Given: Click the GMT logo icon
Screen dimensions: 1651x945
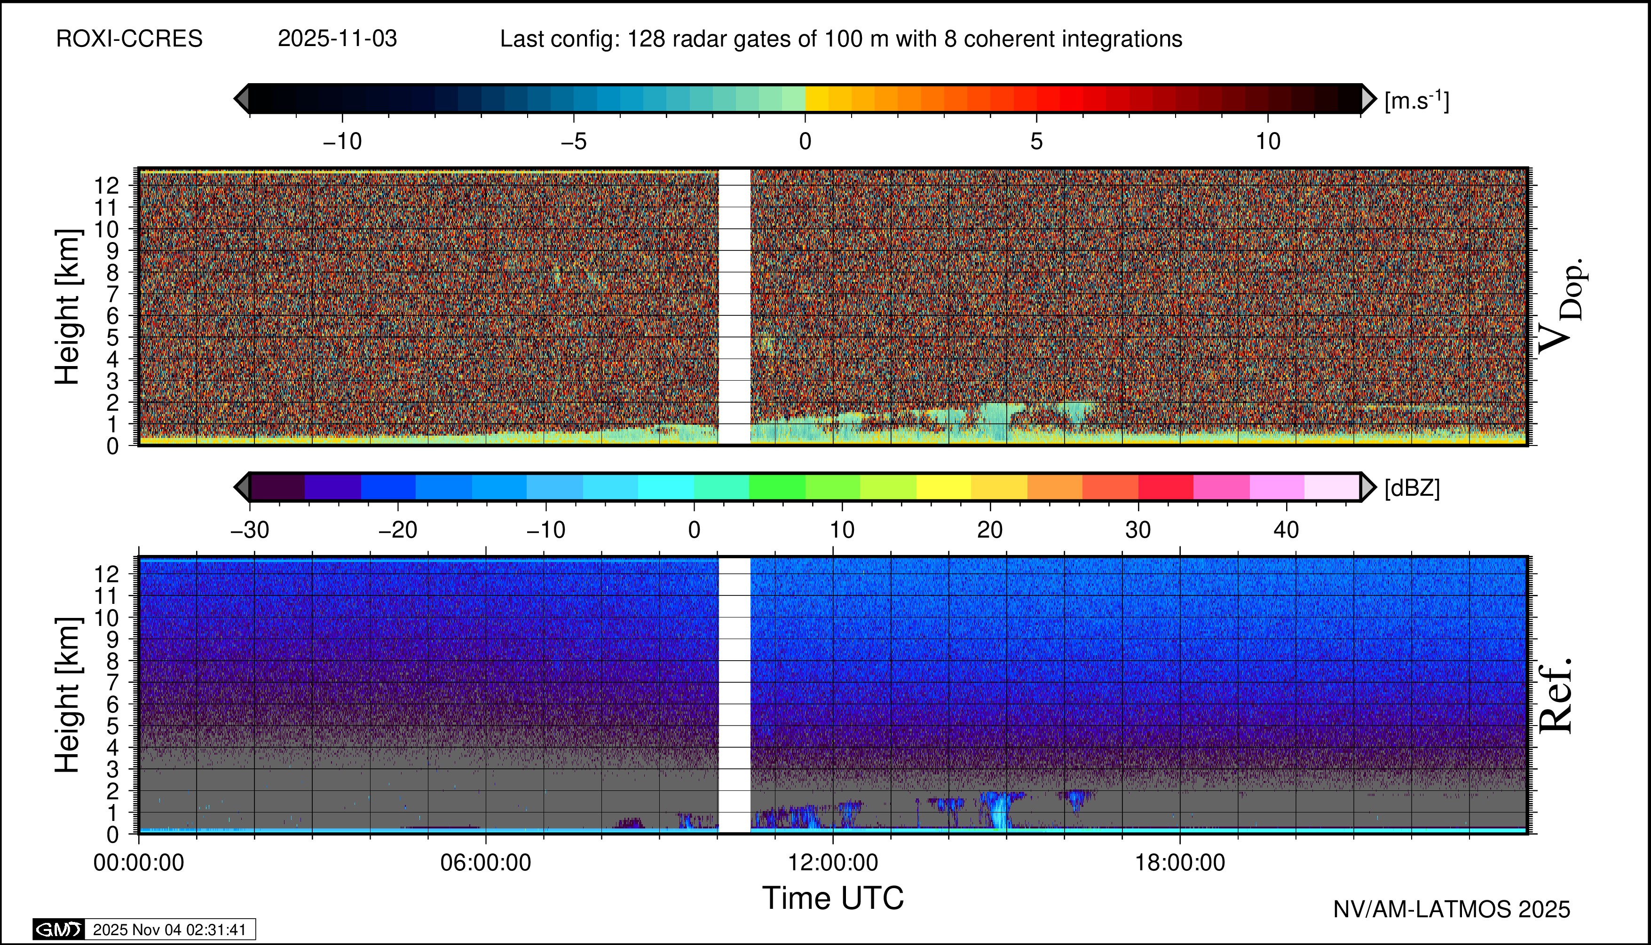Looking at the screenshot, I should coord(58,929).
